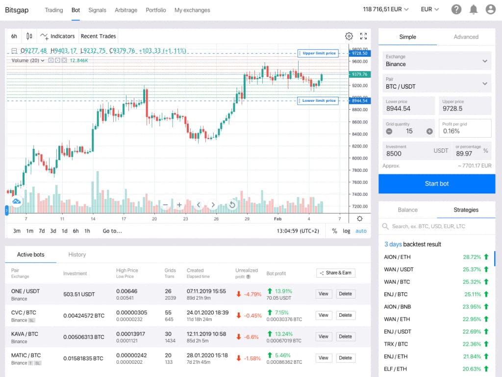Zoom in using the plus icon on chart
This screenshot has height=377, width=502.
(179, 204)
